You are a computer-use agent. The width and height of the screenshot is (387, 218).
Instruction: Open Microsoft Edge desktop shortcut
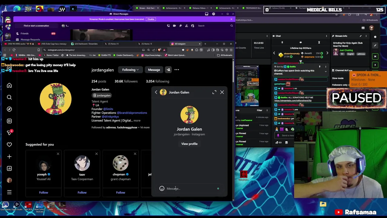click(17, 9)
